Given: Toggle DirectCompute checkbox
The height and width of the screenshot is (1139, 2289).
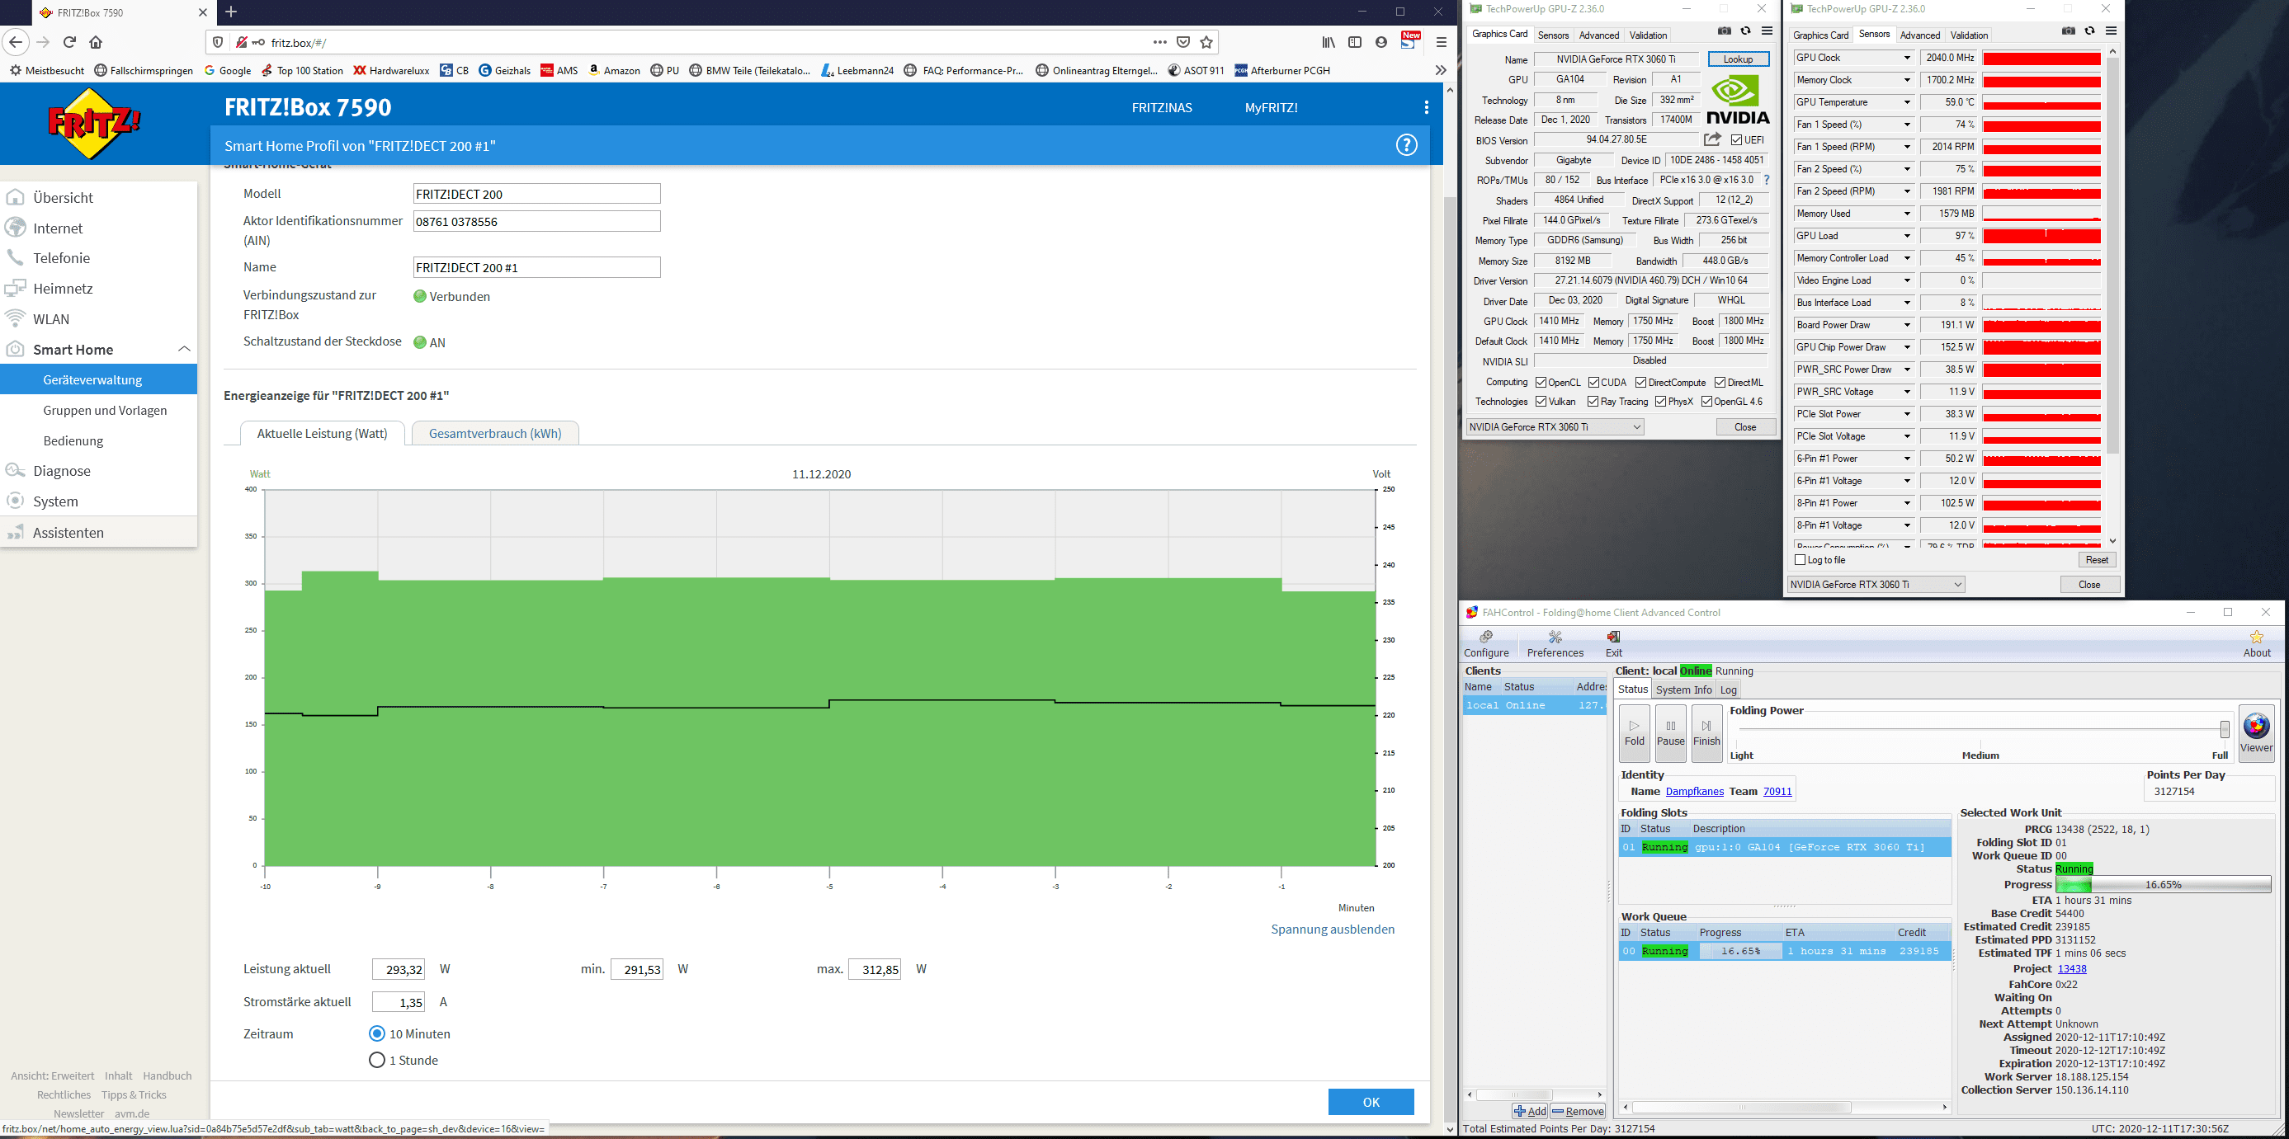Looking at the screenshot, I should click(1641, 383).
